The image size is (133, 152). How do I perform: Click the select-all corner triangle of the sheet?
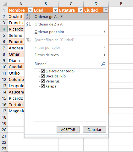pos(5,4)
